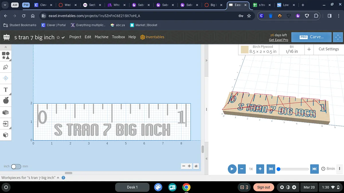344x193 pixels.
Task: Select the Pen drawing tool
Action: 6,67
